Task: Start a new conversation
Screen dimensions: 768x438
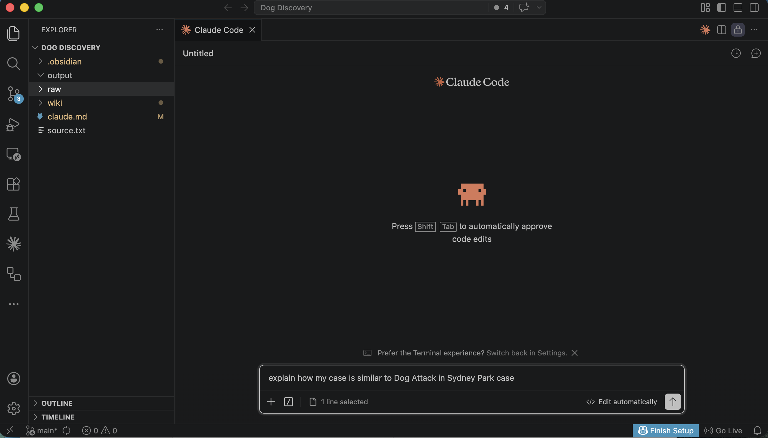Action: 756,53
